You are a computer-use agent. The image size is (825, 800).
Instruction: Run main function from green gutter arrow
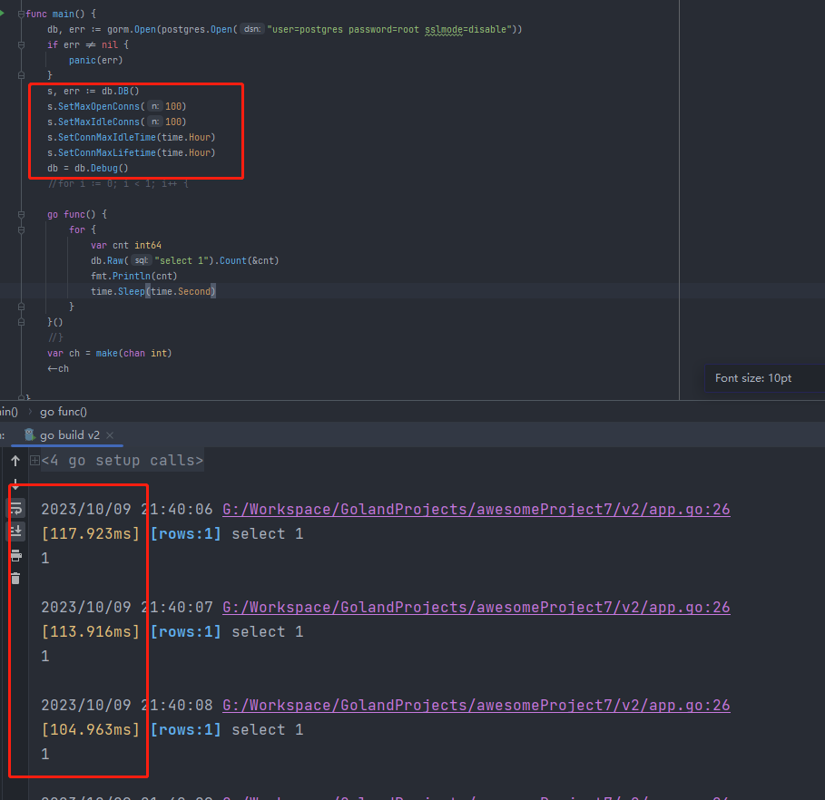tap(3, 14)
